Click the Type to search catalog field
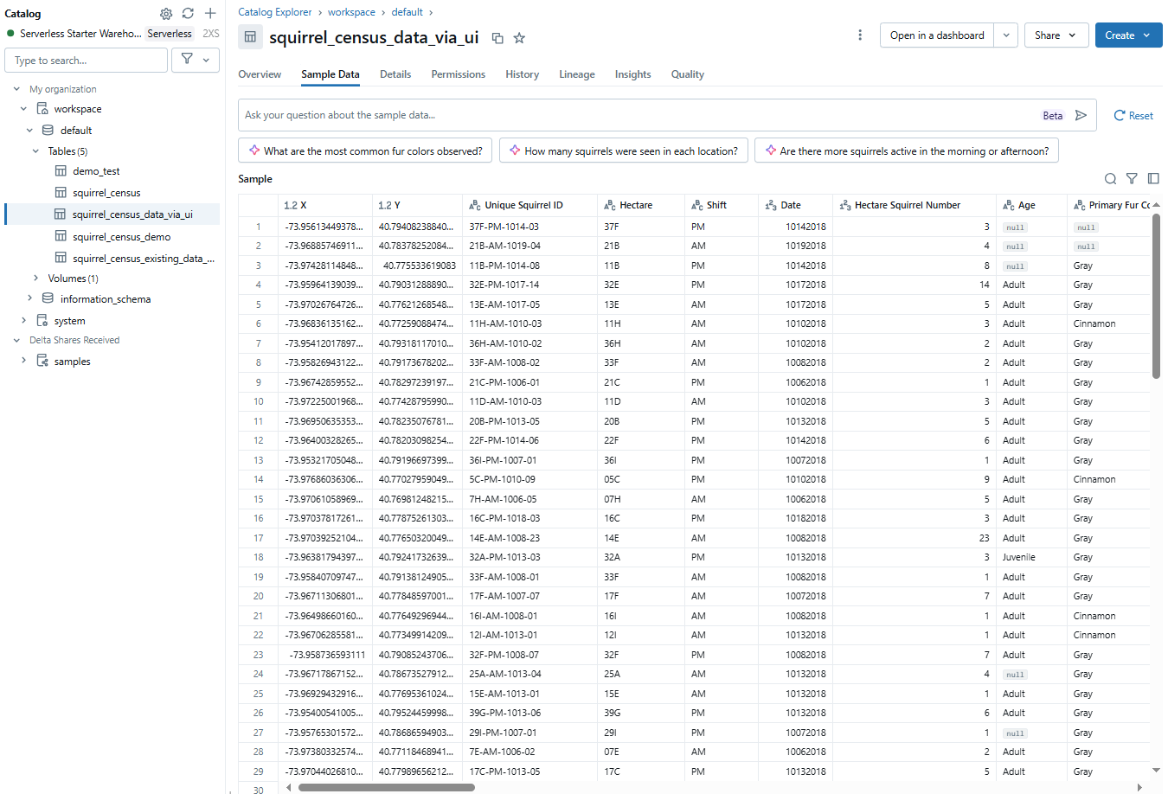The height and width of the screenshot is (794, 1168). click(86, 60)
